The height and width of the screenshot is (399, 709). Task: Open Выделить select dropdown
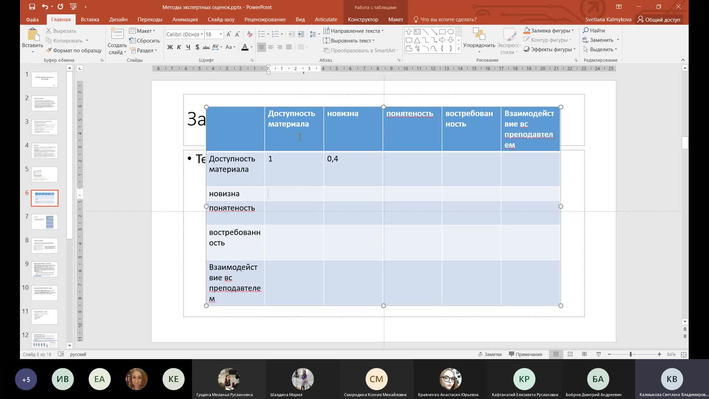(600, 50)
